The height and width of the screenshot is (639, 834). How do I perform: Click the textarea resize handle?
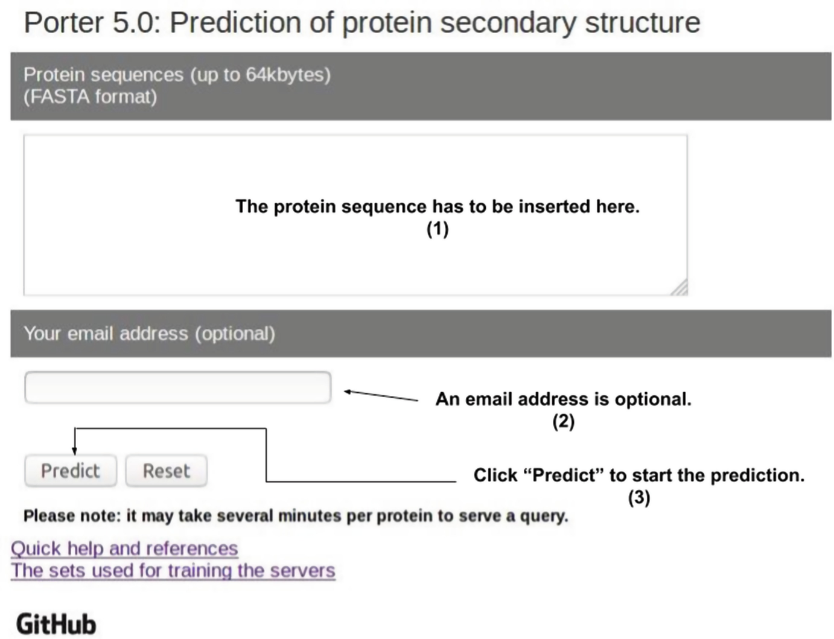pos(681,287)
